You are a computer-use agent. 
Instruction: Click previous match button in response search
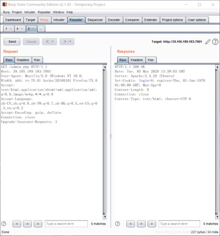click(x=131, y=224)
